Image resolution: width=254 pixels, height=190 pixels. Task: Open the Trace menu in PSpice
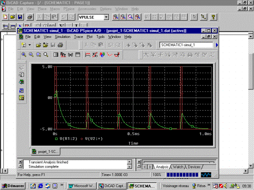tap(78, 37)
